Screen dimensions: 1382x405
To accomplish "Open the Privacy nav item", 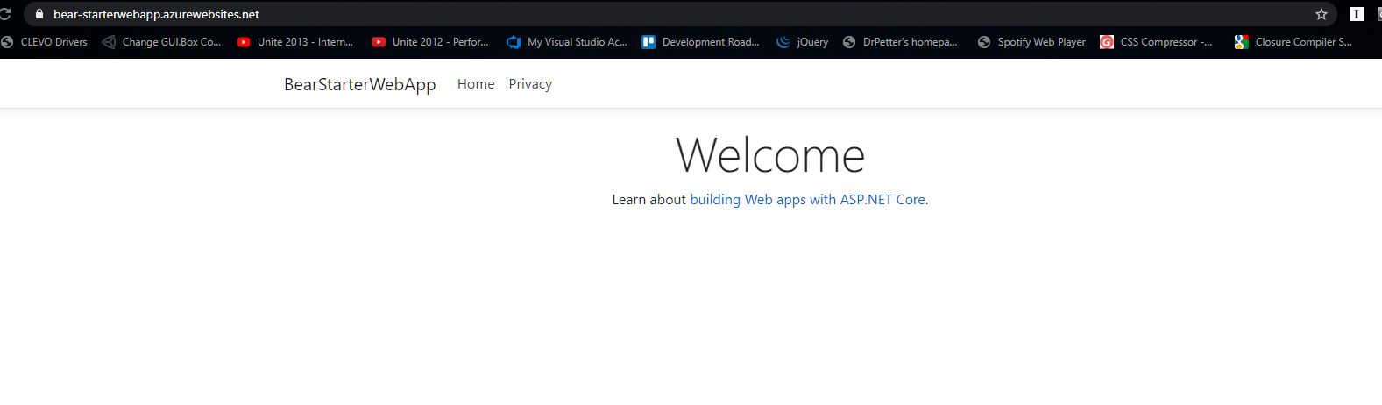I will point(530,84).
